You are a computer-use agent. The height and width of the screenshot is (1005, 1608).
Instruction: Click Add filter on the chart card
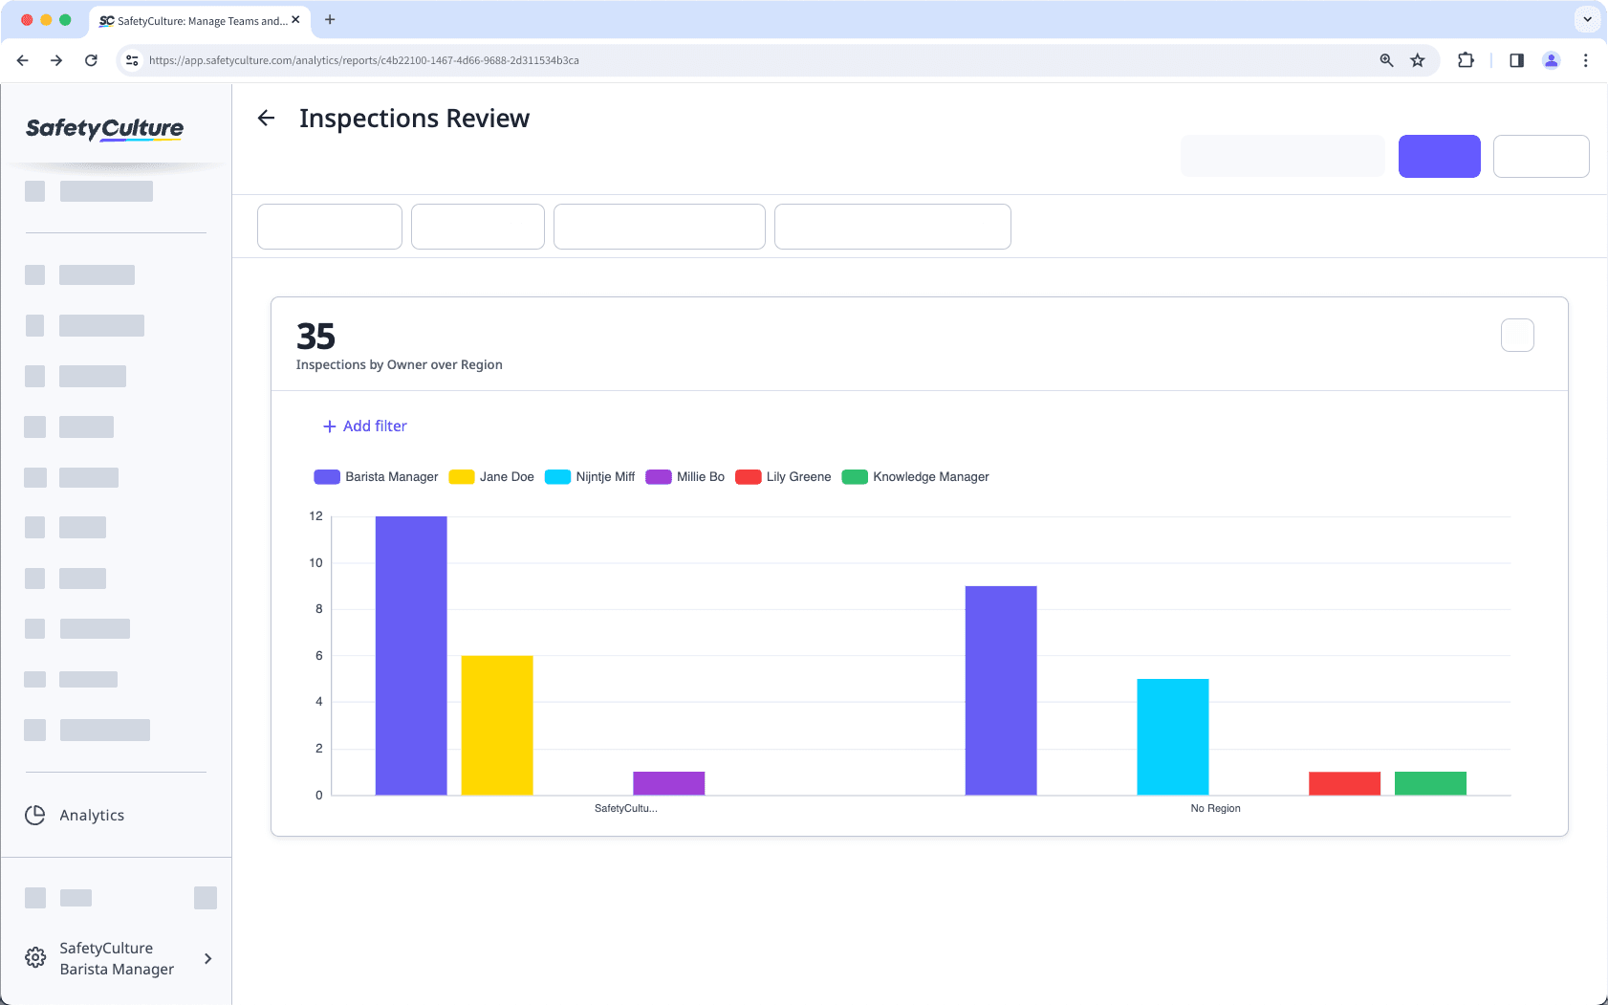click(x=364, y=426)
